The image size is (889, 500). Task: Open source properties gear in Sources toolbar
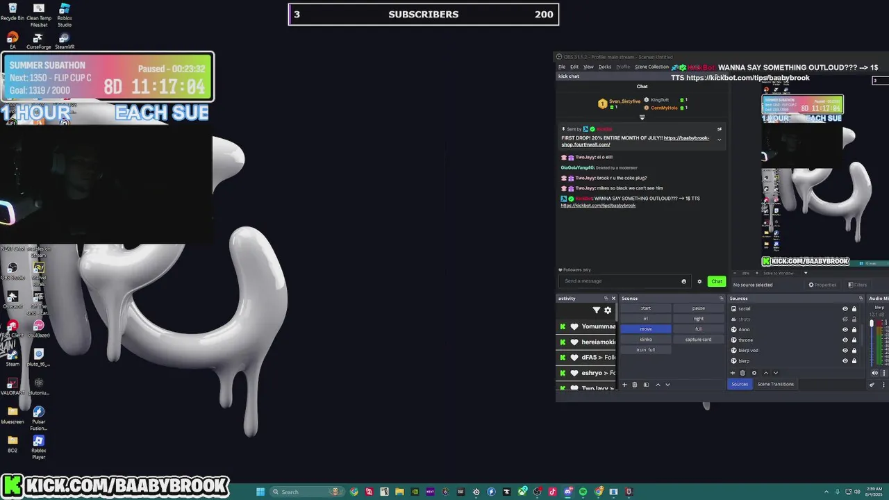754,373
